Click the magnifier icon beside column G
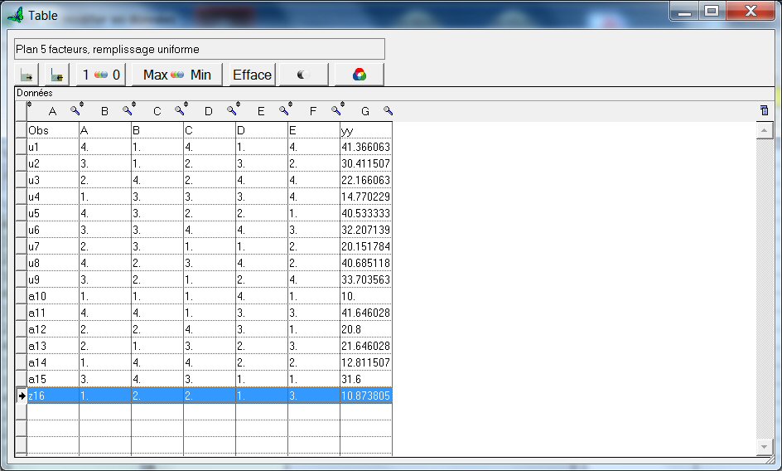The image size is (782, 471). pyautogui.click(x=388, y=110)
